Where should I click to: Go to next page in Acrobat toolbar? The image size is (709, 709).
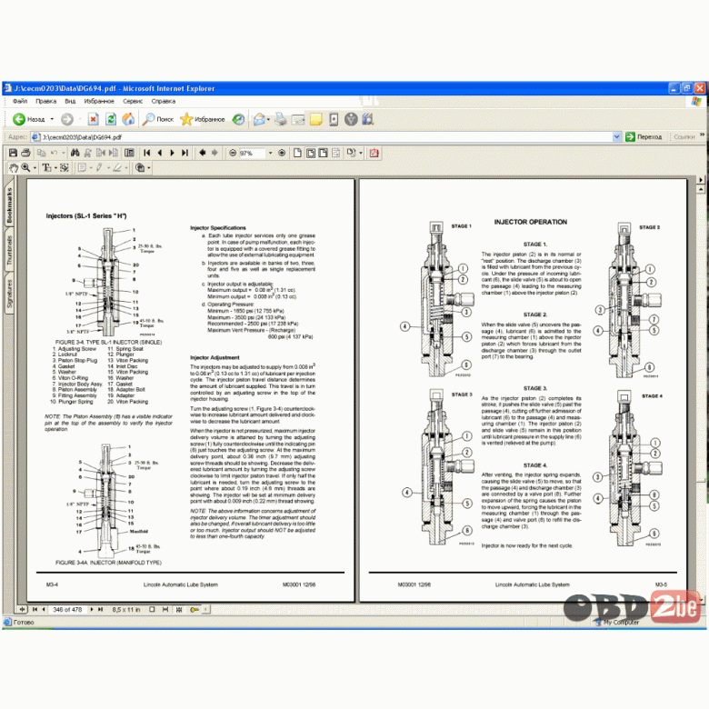pos(173,153)
